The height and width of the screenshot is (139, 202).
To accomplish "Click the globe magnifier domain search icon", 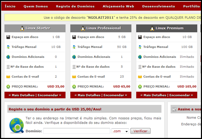I will point(16,125).
